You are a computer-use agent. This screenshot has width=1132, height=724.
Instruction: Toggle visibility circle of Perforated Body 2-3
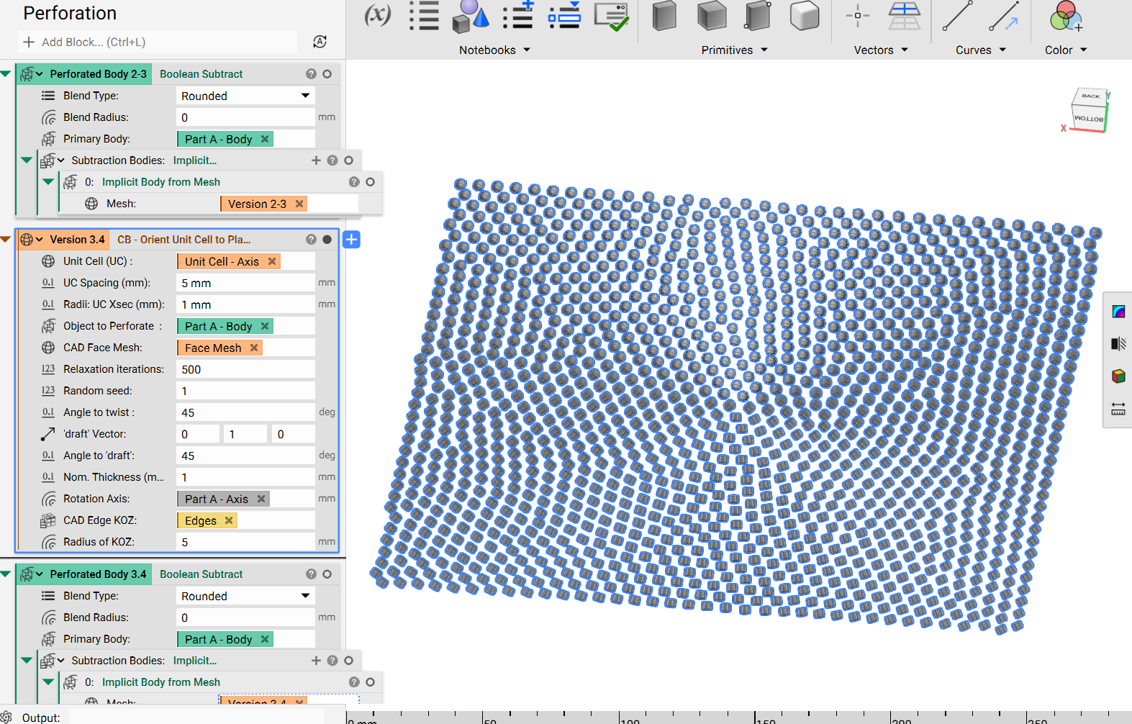coord(327,74)
